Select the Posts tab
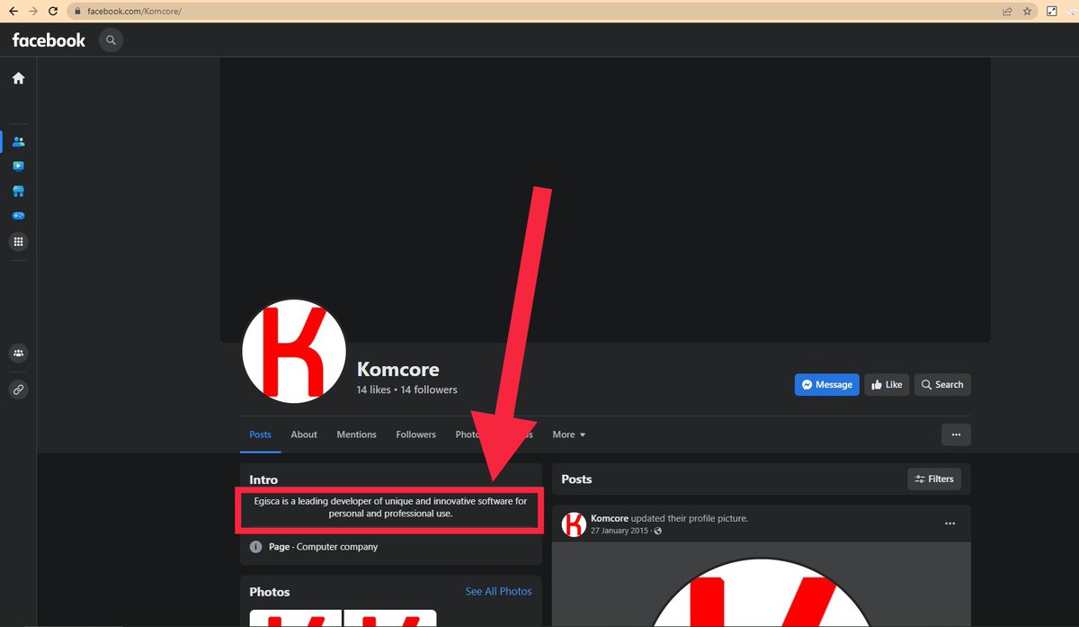The image size is (1079, 627). click(260, 434)
